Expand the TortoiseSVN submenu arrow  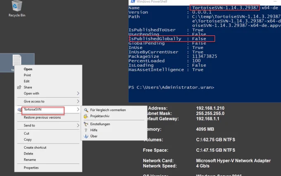(x=78, y=109)
